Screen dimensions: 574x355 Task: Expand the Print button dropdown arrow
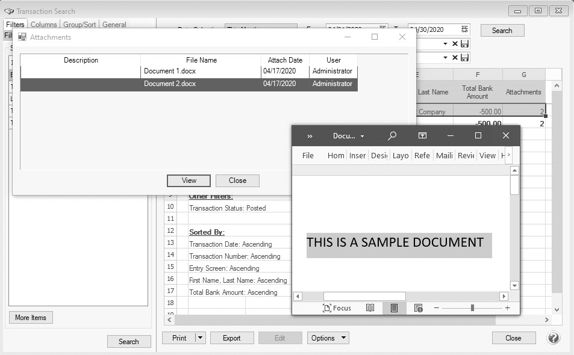coord(200,338)
